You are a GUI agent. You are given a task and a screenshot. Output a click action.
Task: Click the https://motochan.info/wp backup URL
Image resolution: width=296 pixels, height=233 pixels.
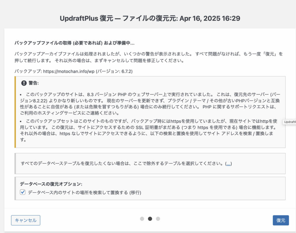click(x=69, y=71)
